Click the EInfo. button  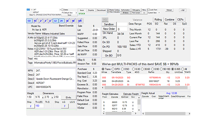click(x=68, y=98)
